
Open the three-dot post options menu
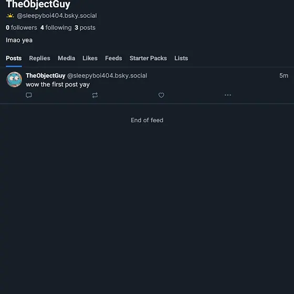228,95
